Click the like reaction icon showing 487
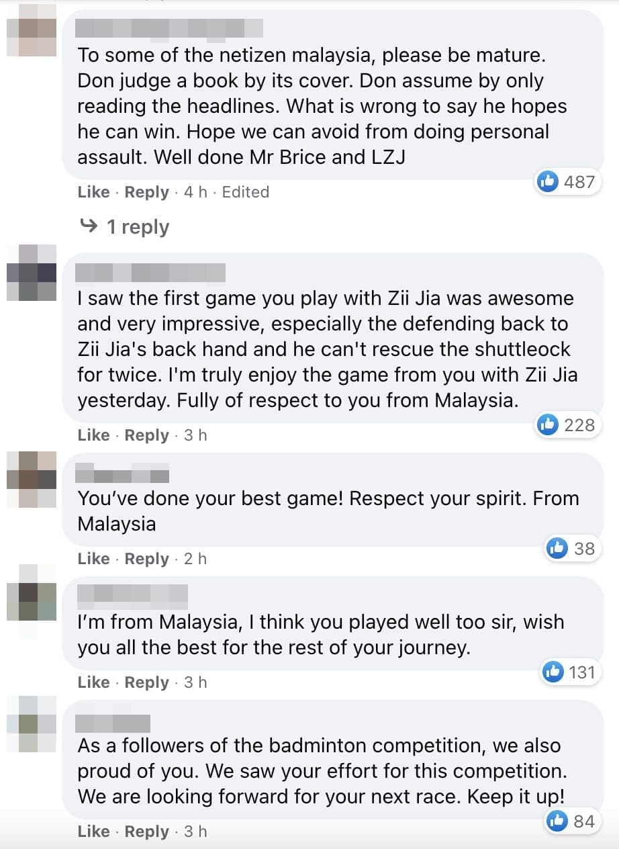This screenshot has width=619, height=849. [549, 181]
